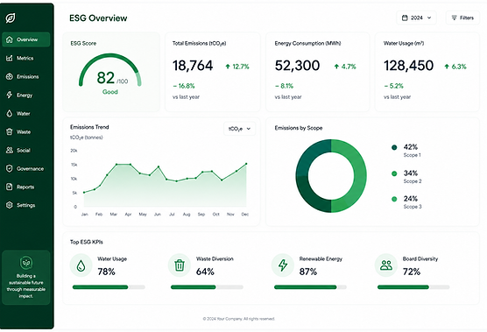487x332 pixels.
Task: Open the 2024 year dropdown
Action: (x=416, y=18)
